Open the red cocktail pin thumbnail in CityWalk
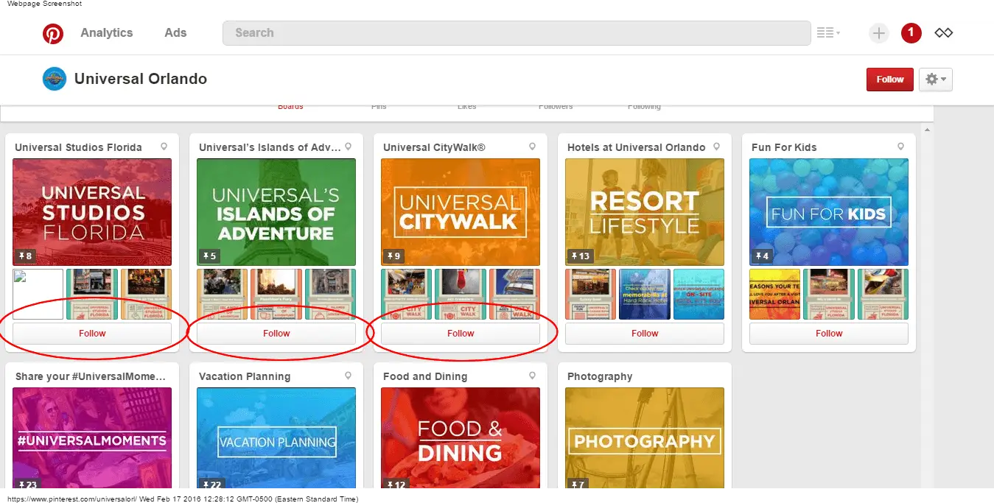The width and height of the screenshot is (994, 503). (x=461, y=295)
